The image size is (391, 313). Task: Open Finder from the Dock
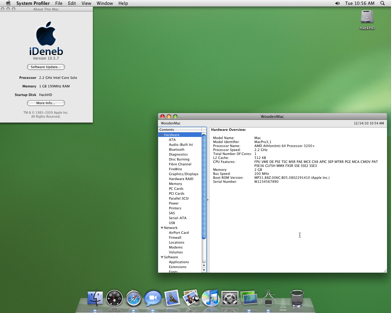tap(95, 298)
